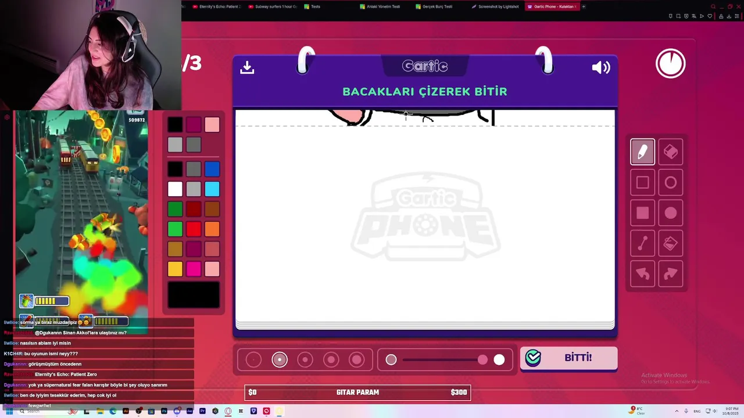744x418 pixels.
Task: Click the round timer clock icon
Action: (670, 63)
